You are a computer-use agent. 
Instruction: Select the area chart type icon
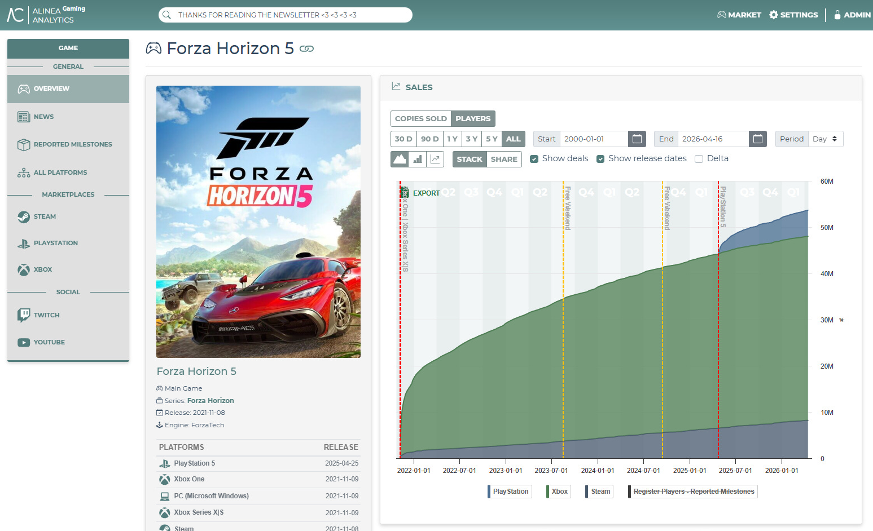point(400,159)
